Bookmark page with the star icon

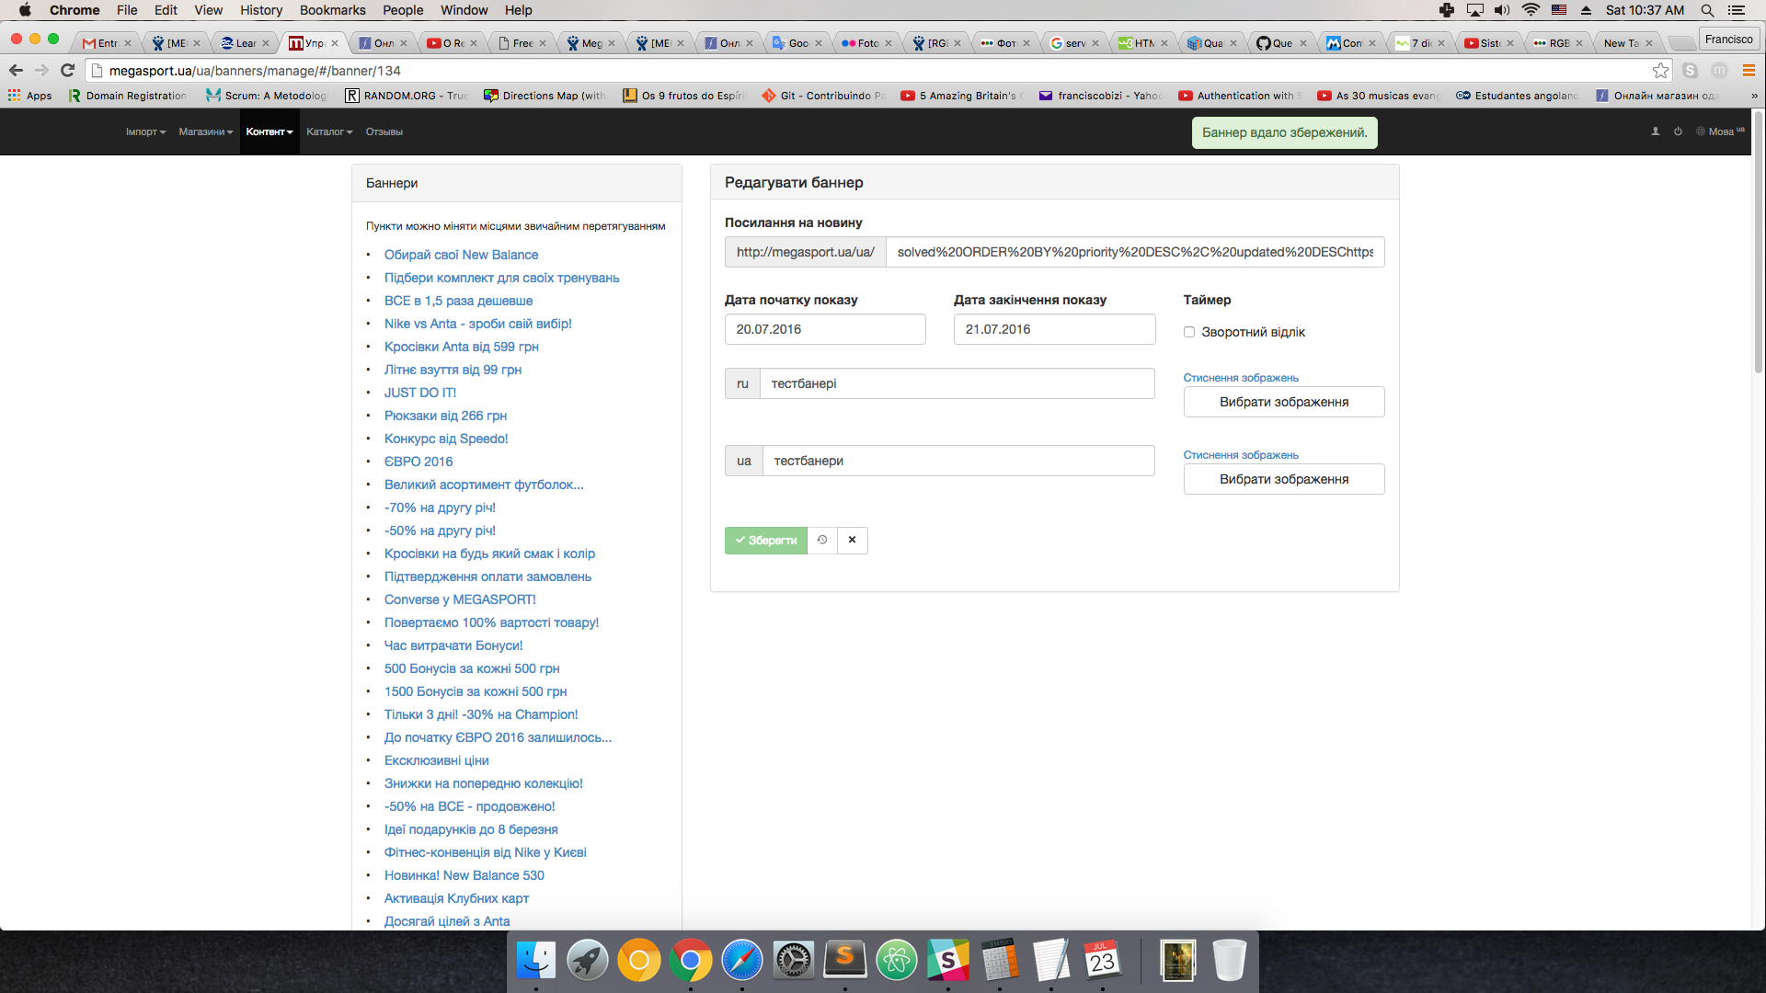pyautogui.click(x=1660, y=71)
